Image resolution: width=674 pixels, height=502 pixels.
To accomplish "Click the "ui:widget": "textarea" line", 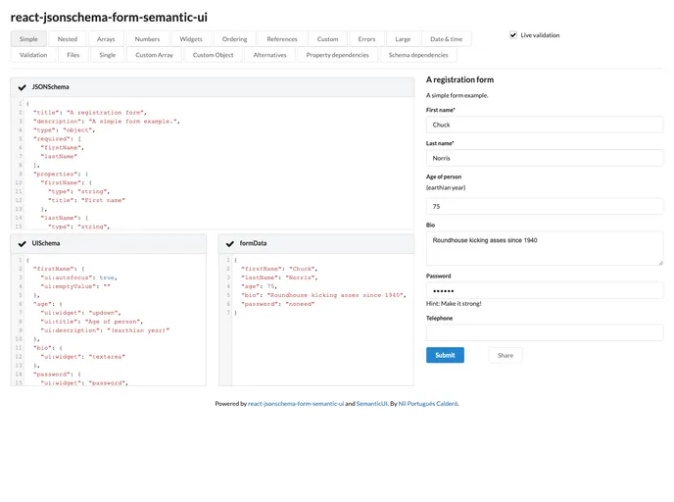I will click(x=83, y=357).
